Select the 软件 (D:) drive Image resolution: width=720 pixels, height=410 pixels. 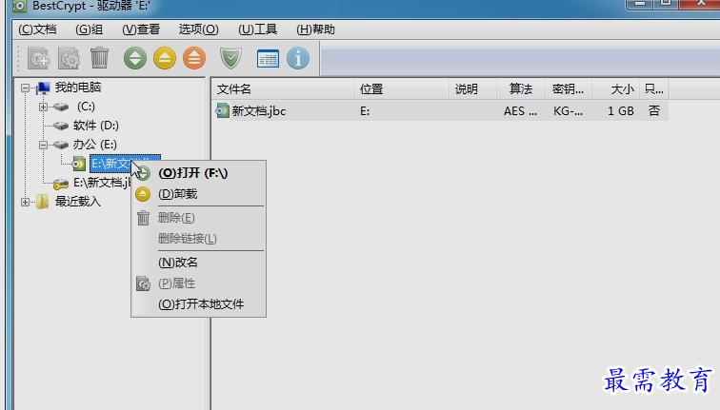pyautogui.click(x=96, y=126)
